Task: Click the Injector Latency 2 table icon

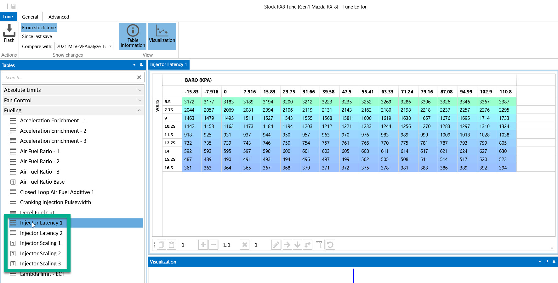Action: [x=13, y=233]
